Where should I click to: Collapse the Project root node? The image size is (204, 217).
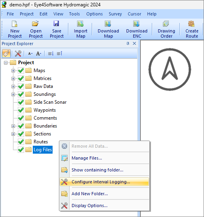click(6, 63)
